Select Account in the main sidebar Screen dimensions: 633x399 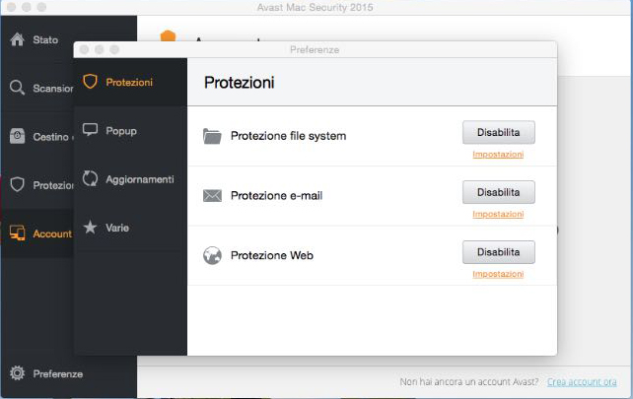[51, 233]
